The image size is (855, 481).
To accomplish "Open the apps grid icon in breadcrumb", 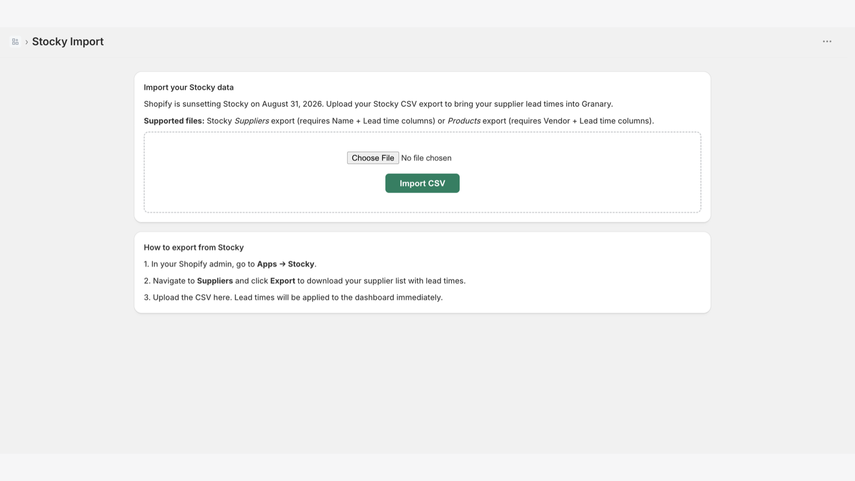I will (x=15, y=42).
